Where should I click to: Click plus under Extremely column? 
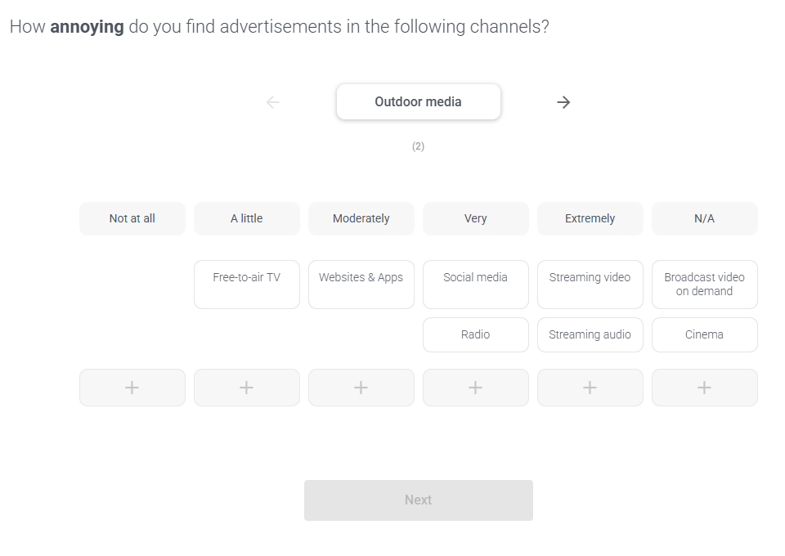tap(590, 388)
